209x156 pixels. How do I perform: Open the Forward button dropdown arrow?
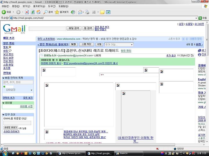point(23,12)
